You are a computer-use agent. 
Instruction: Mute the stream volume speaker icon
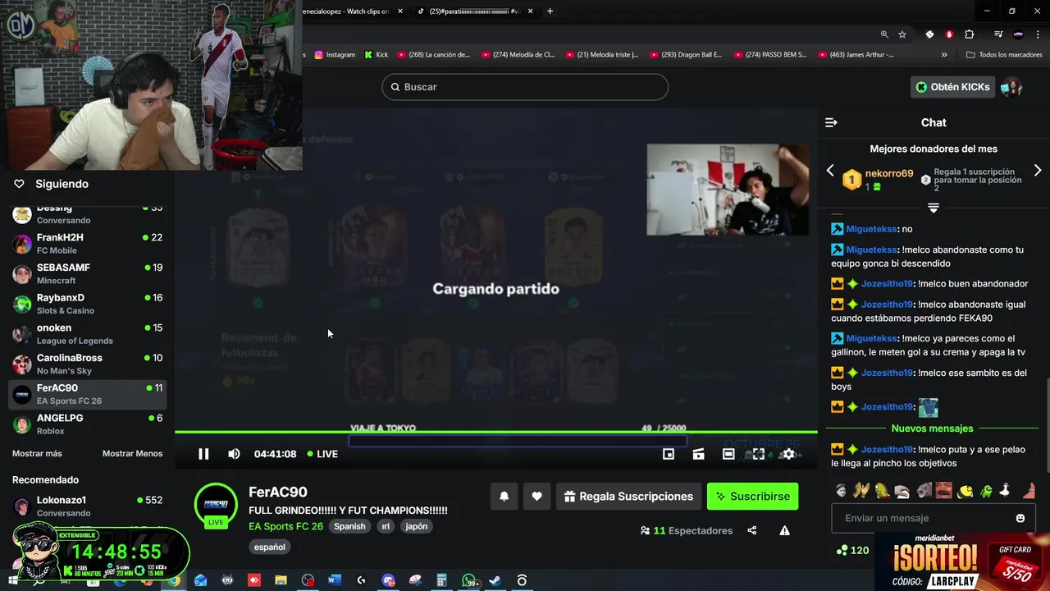234,454
